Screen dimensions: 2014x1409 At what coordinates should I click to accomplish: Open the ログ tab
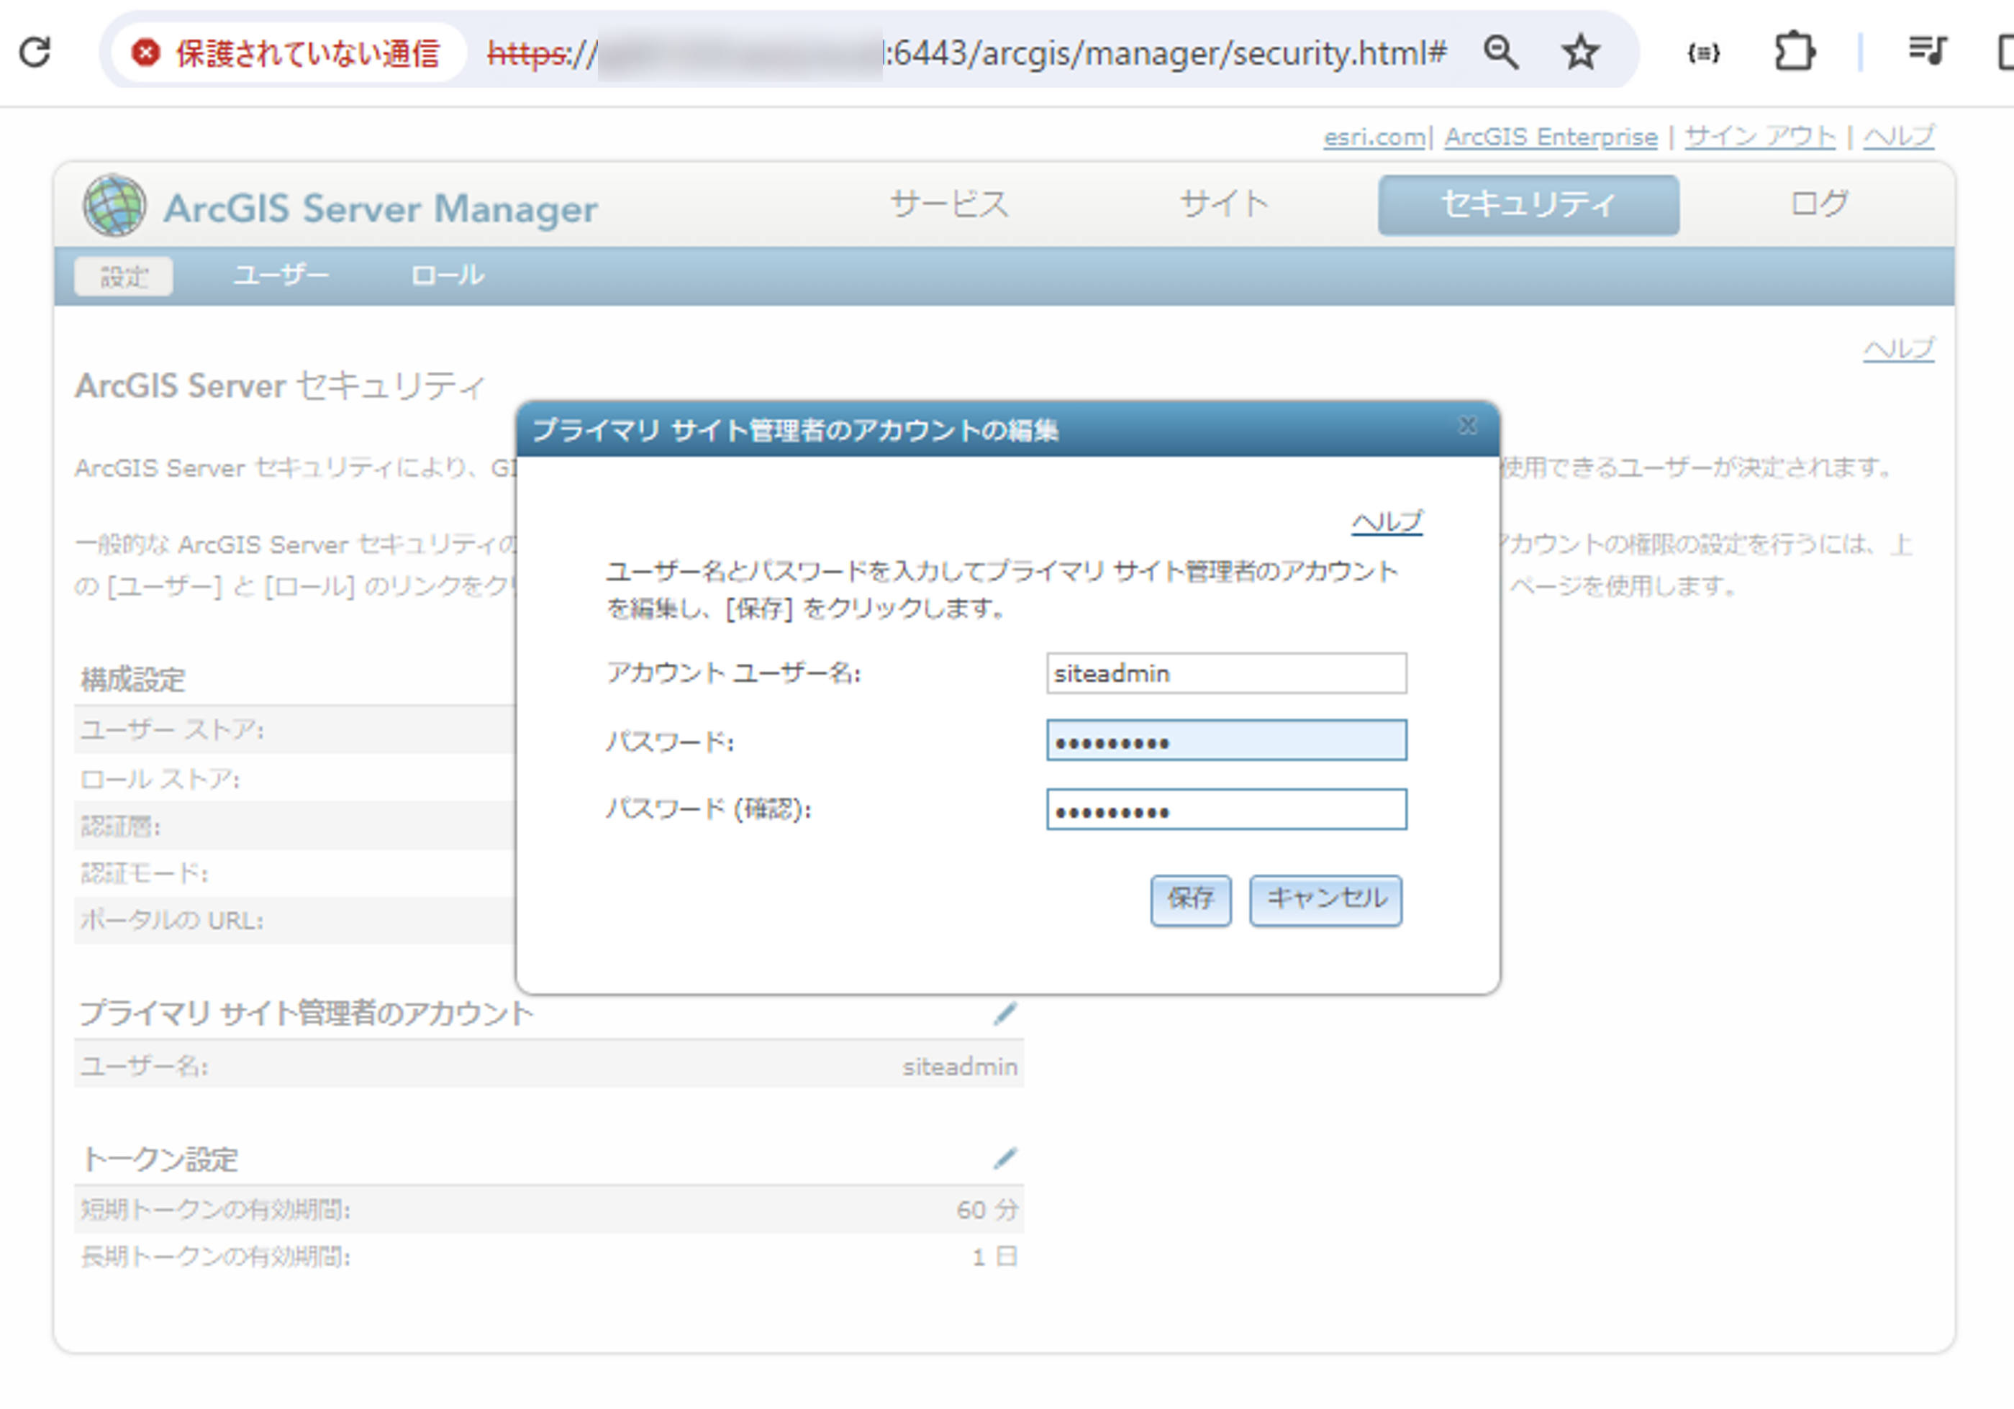pyautogui.click(x=1819, y=204)
